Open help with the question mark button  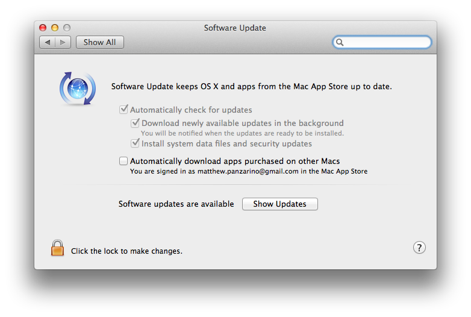[419, 248]
